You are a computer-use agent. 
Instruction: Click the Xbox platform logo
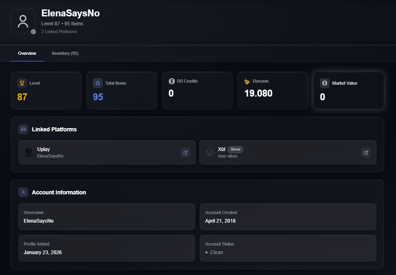pos(210,153)
